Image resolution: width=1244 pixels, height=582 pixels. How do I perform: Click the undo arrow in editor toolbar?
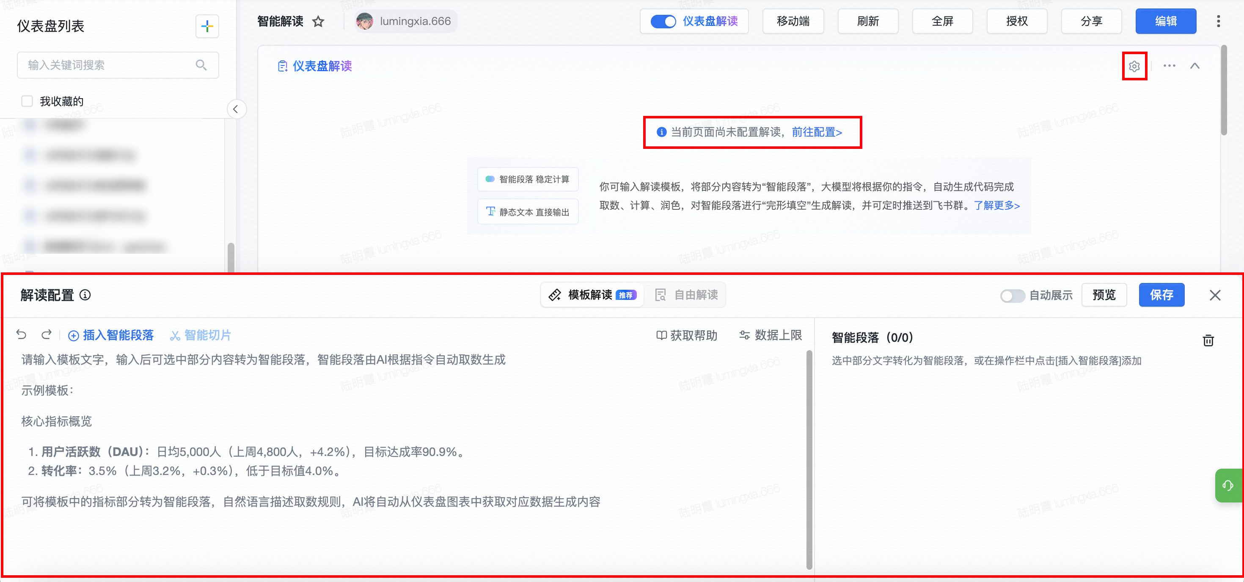[x=21, y=335]
